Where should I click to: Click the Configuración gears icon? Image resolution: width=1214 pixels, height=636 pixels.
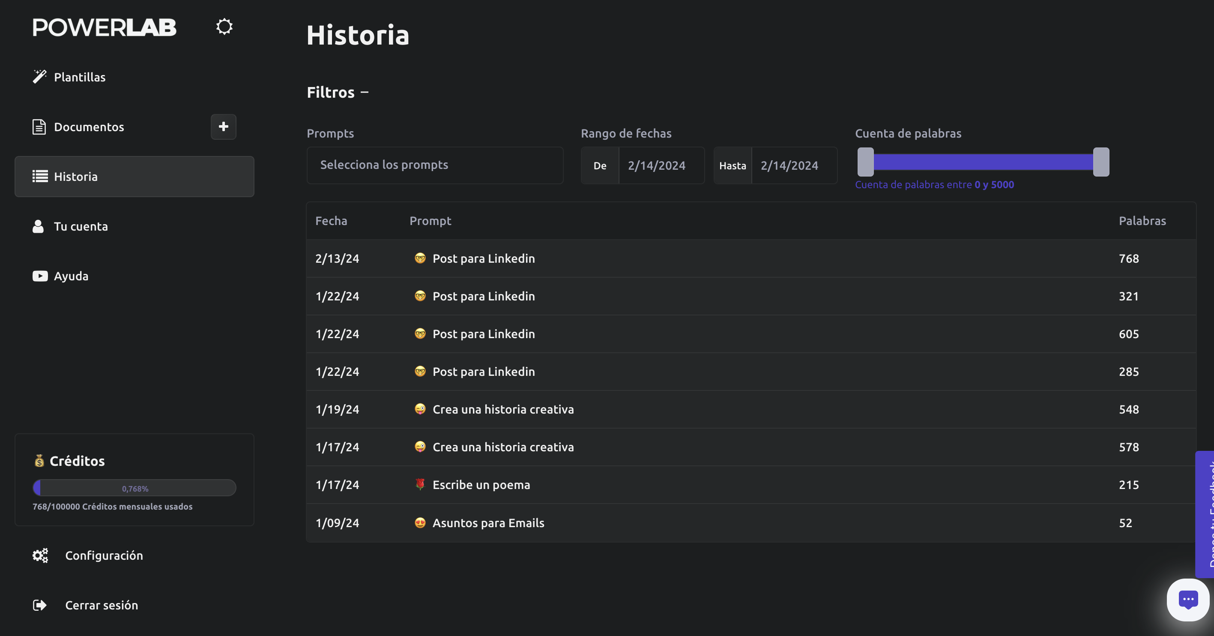[40, 555]
